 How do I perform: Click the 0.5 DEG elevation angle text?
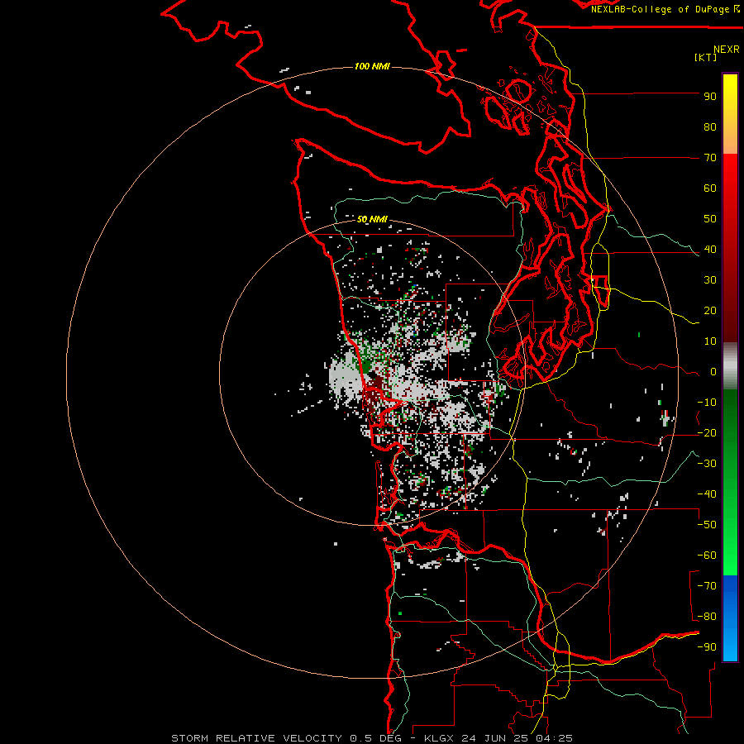[x=378, y=738]
